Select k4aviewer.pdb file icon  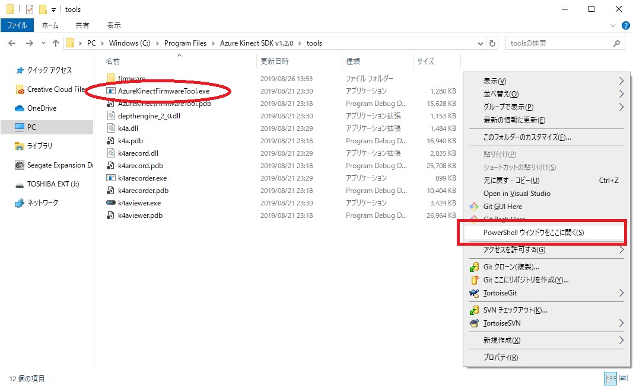click(x=110, y=215)
